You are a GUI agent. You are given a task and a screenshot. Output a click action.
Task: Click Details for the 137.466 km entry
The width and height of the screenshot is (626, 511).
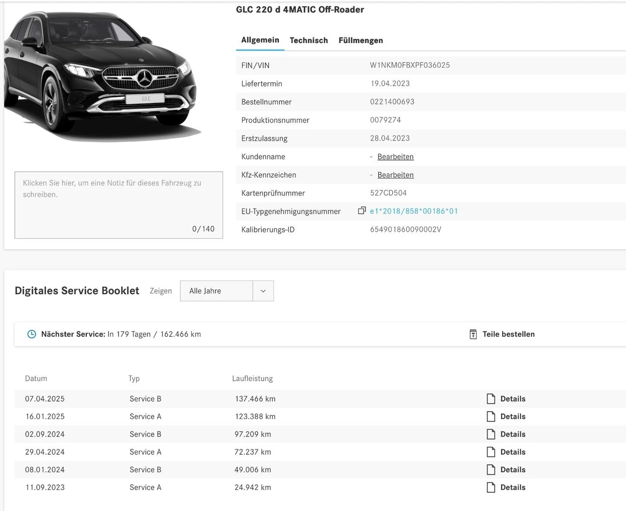(513, 399)
